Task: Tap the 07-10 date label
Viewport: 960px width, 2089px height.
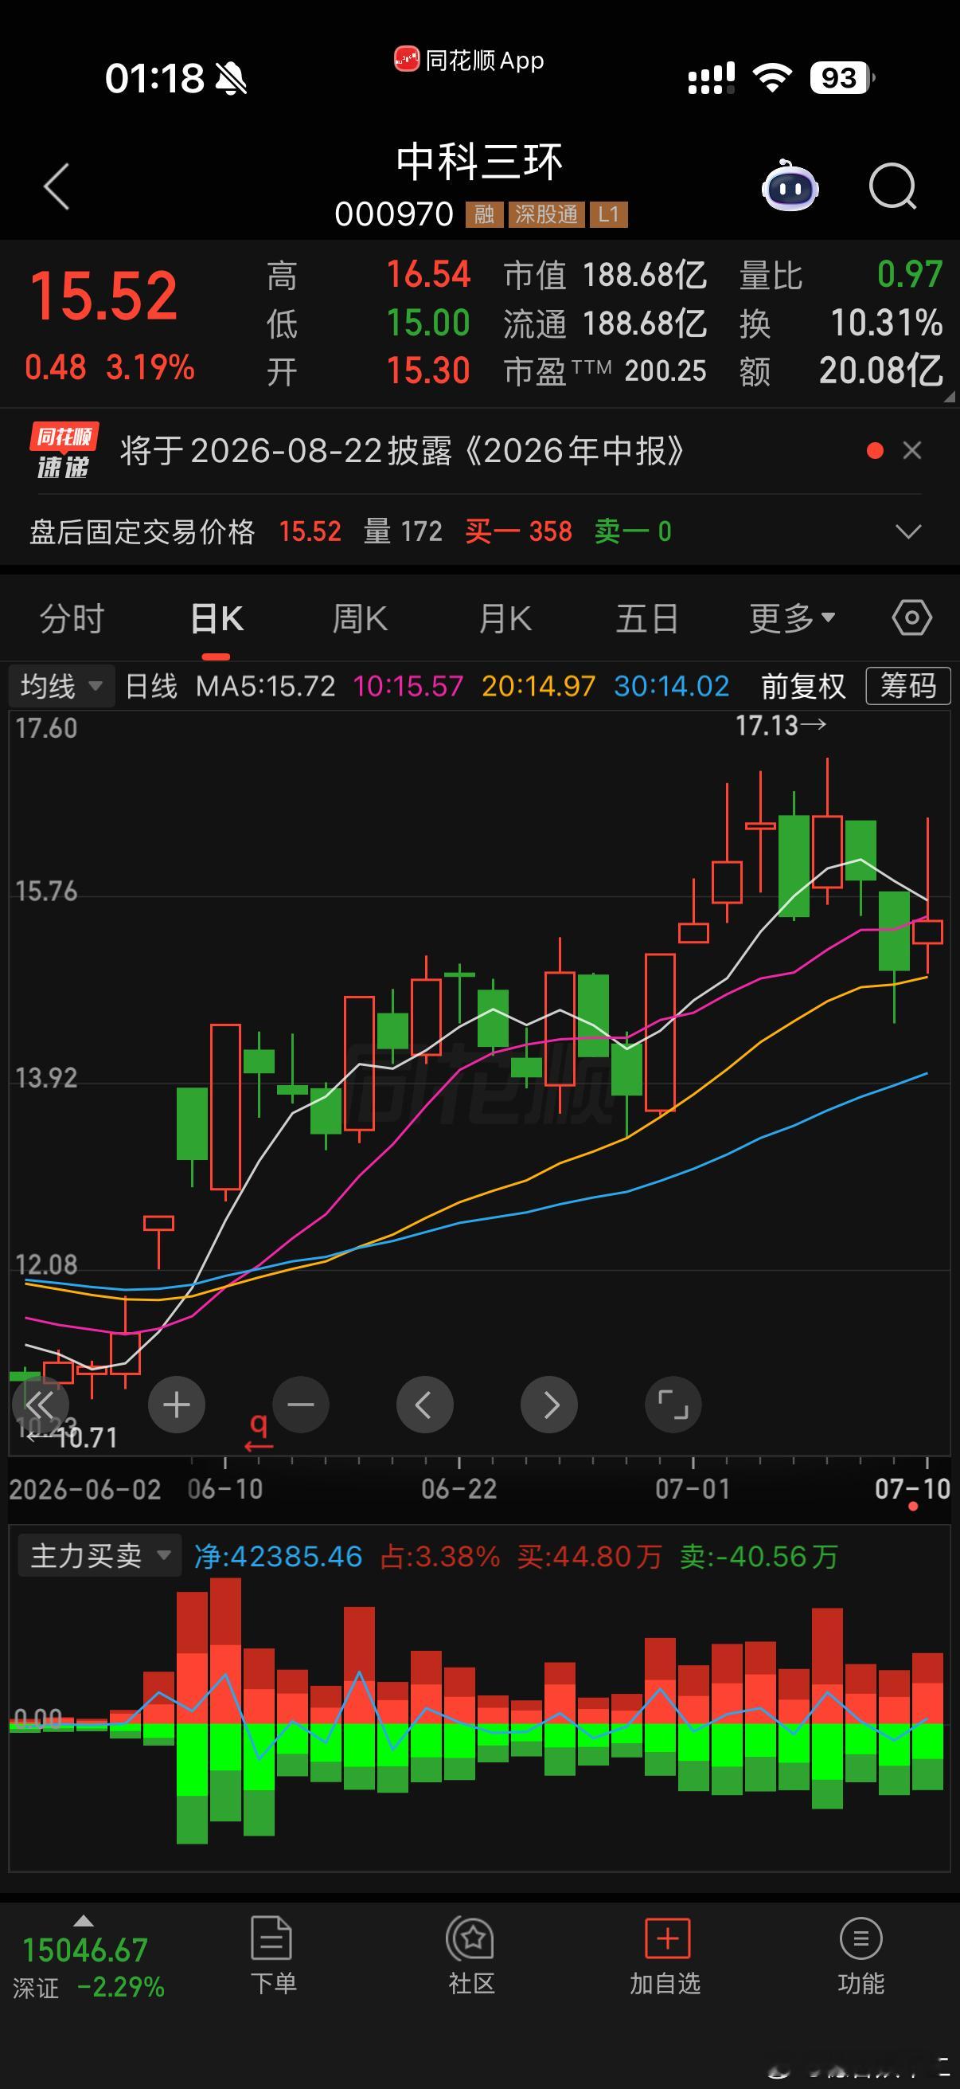Action: [912, 1489]
